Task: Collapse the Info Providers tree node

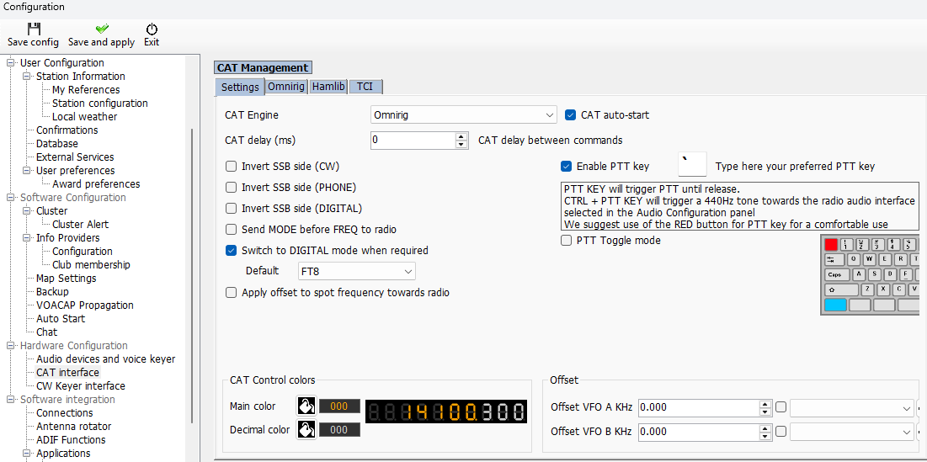Action: 25,238
